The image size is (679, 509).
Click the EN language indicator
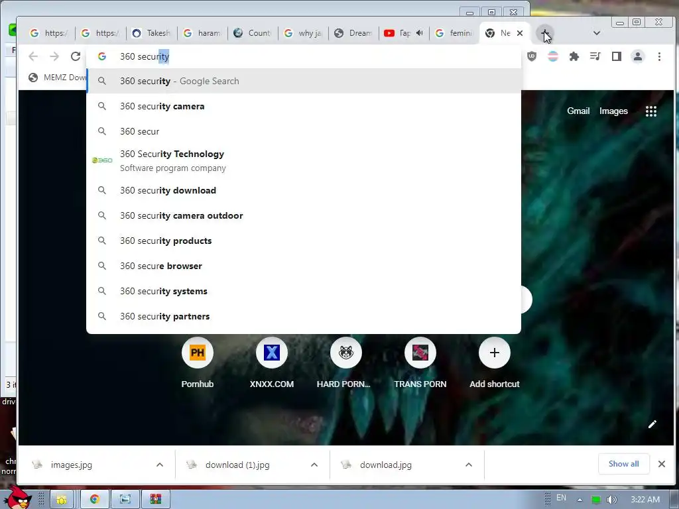561,498
